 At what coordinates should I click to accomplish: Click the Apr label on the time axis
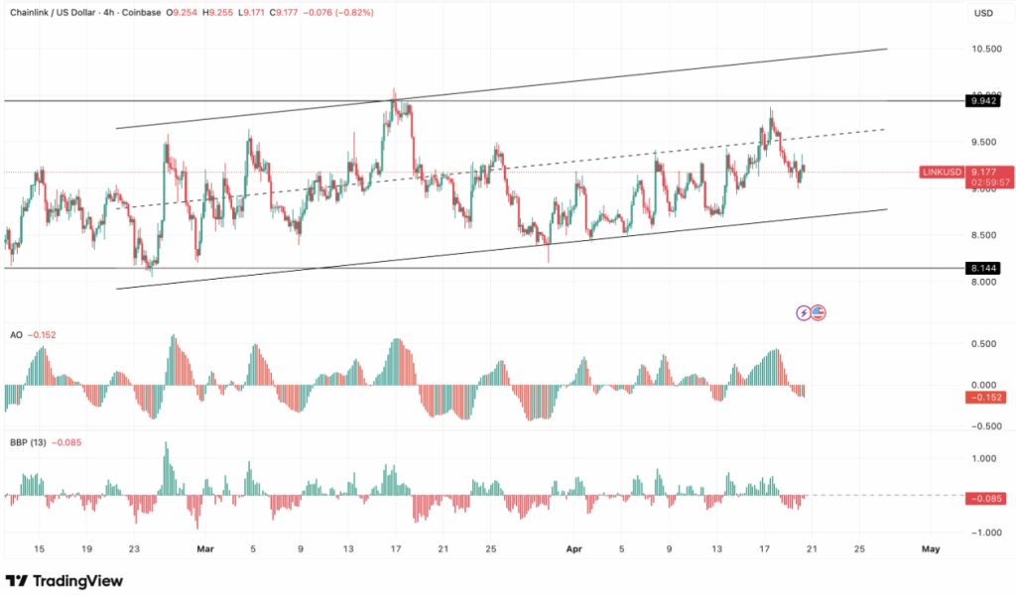[575, 547]
